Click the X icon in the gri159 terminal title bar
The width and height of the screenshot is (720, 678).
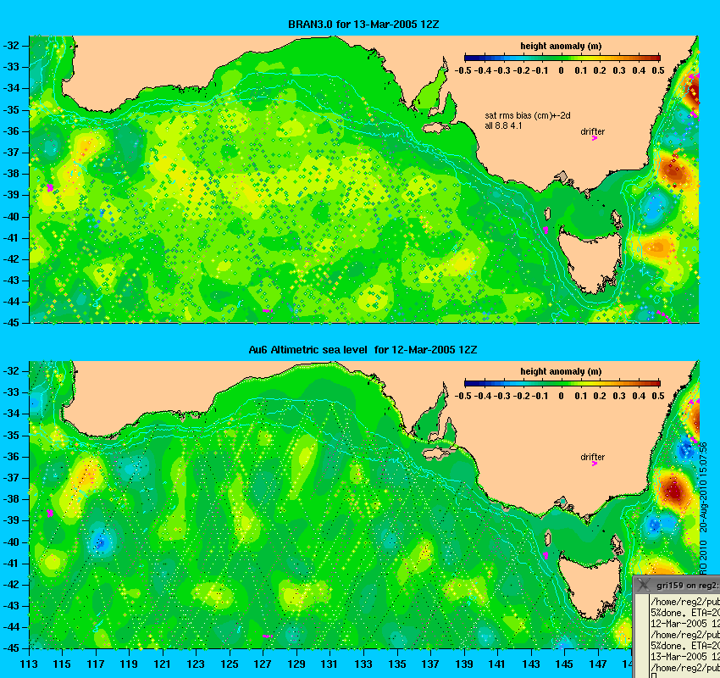644,585
